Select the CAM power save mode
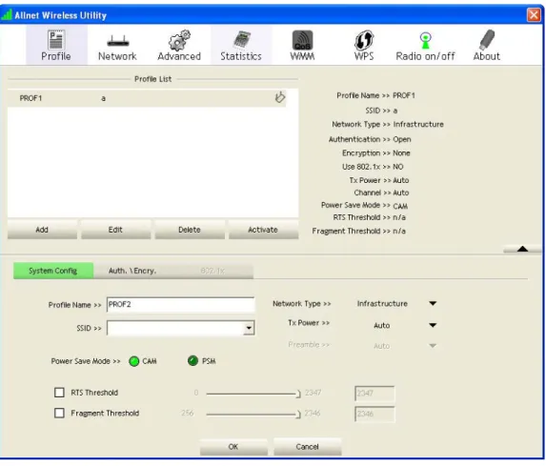This screenshot has width=546, height=466. [x=134, y=361]
